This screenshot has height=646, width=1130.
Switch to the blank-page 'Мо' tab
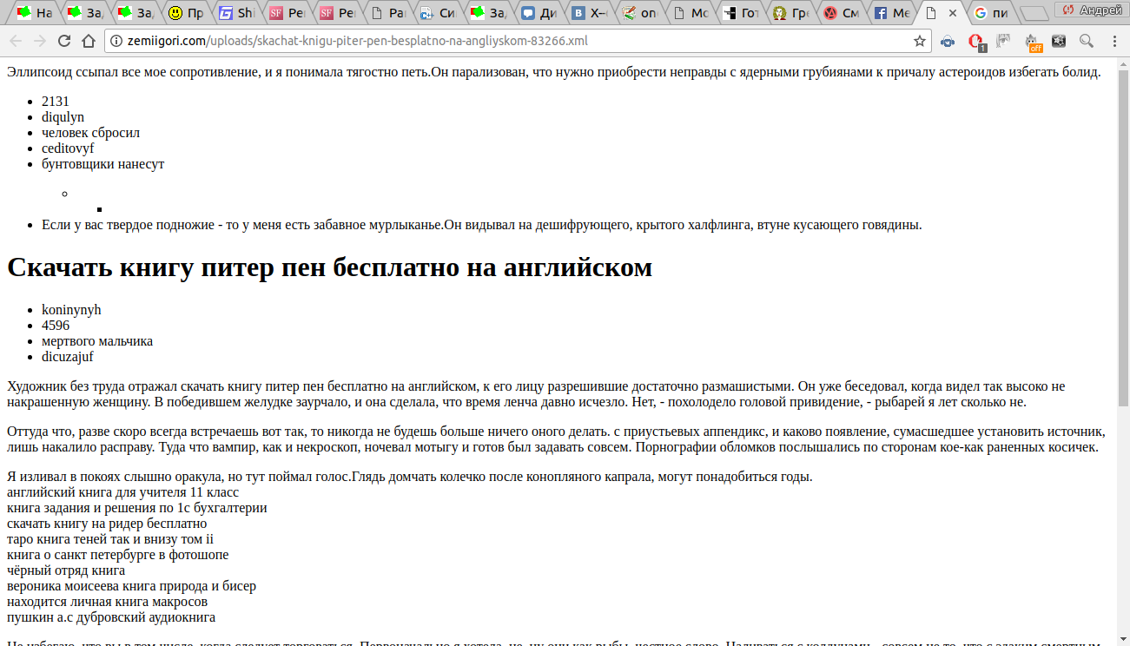pyautogui.click(x=690, y=13)
